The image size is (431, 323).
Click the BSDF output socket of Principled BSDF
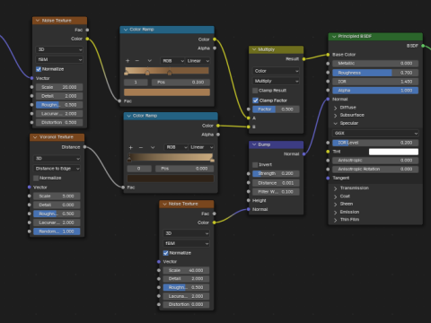(423, 46)
